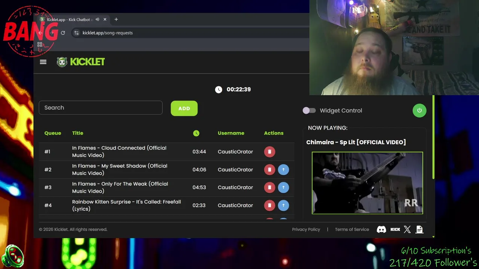The image size is (479, 269).
Task: Click queue number #3
Action: [48, 188]
